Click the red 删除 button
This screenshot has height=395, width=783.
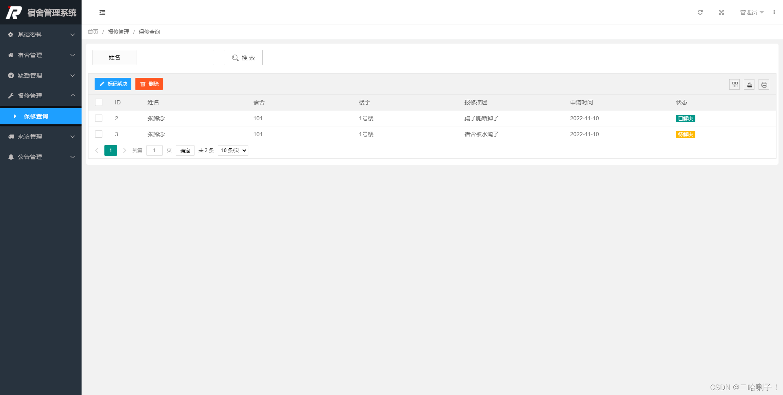pos(149,84)
